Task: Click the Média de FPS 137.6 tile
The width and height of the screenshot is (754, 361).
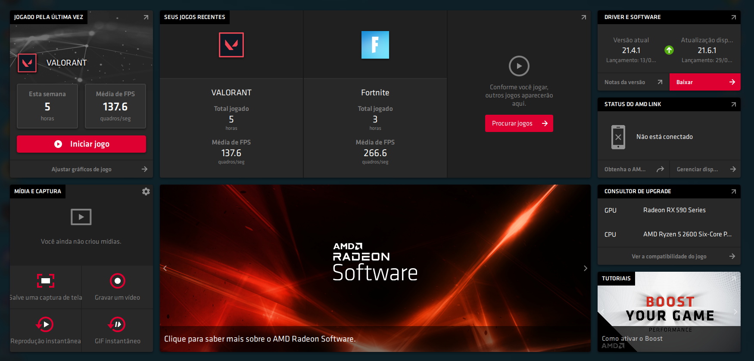Action: click(x=115, y=106)
